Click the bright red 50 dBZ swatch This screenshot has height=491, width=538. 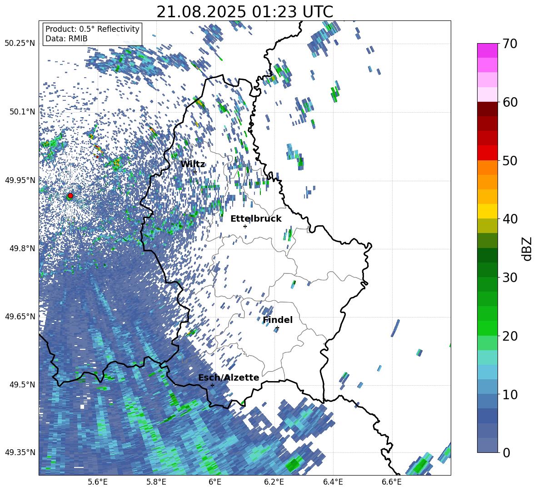pyautogui.click(x=487, y=153)
